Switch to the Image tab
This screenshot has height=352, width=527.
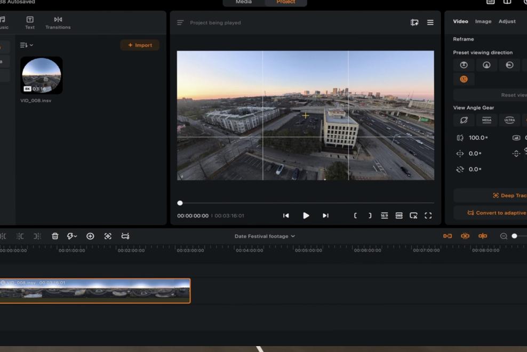[483, 21]
